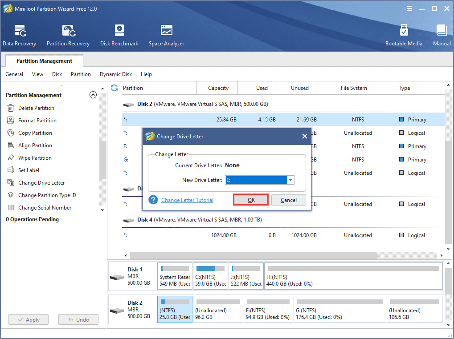Click the partition list horizontal scrollbar

click(254, 255)
